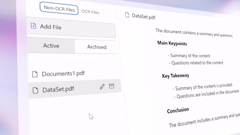Screen dimensions: 240x135
Task: Click 'Questions related to the content' line
Action: tap(196, 63)
